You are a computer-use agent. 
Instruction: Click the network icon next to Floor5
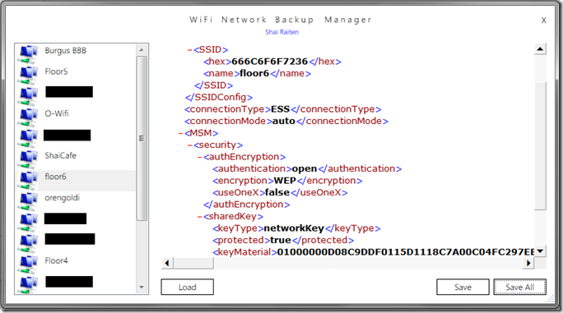pos(28,75)
